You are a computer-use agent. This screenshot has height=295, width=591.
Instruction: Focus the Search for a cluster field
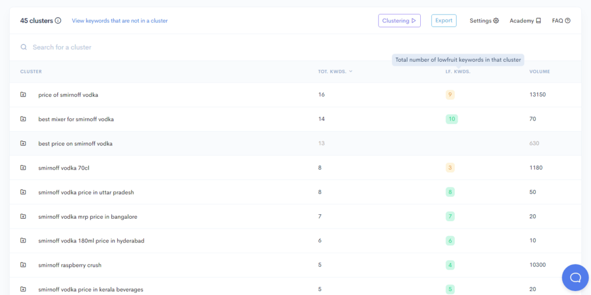pos(295,47)
